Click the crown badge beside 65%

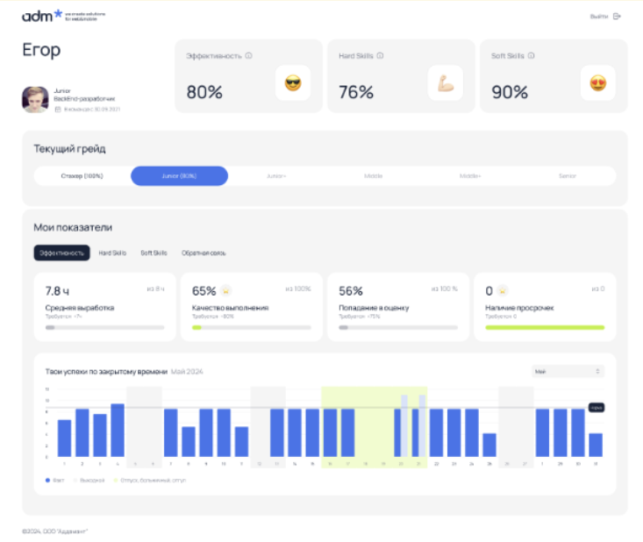coord(225,290)
